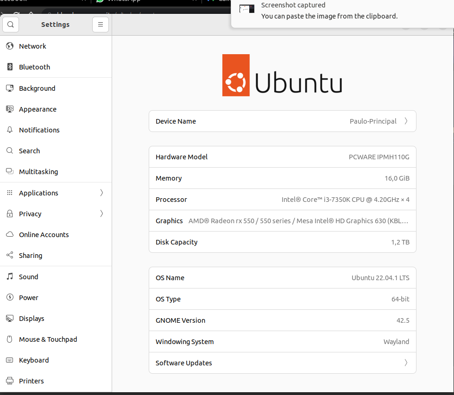Screen dimensions: 454x395
Task: Click the Notifications bell icon
Action: tap(10, 130)
